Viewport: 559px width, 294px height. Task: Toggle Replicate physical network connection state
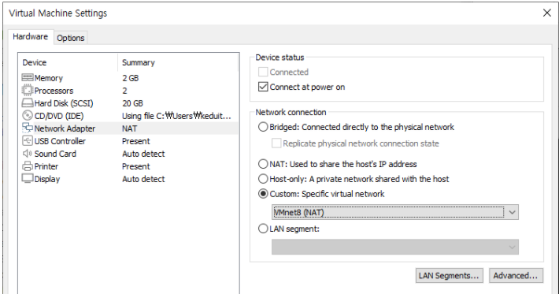[x=276, y=143]
